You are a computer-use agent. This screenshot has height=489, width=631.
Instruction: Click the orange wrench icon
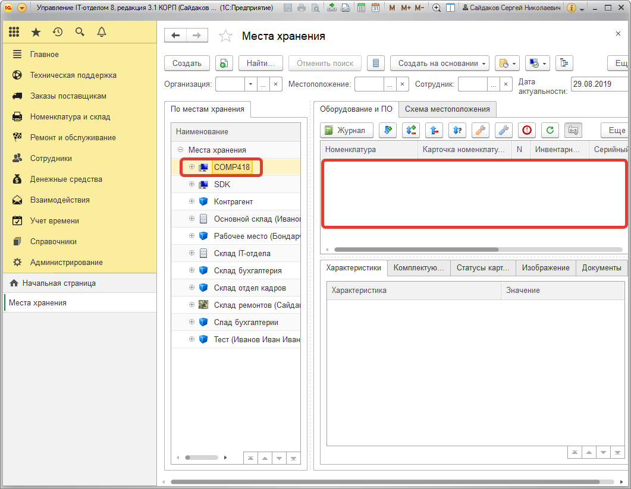coord(481,130)
